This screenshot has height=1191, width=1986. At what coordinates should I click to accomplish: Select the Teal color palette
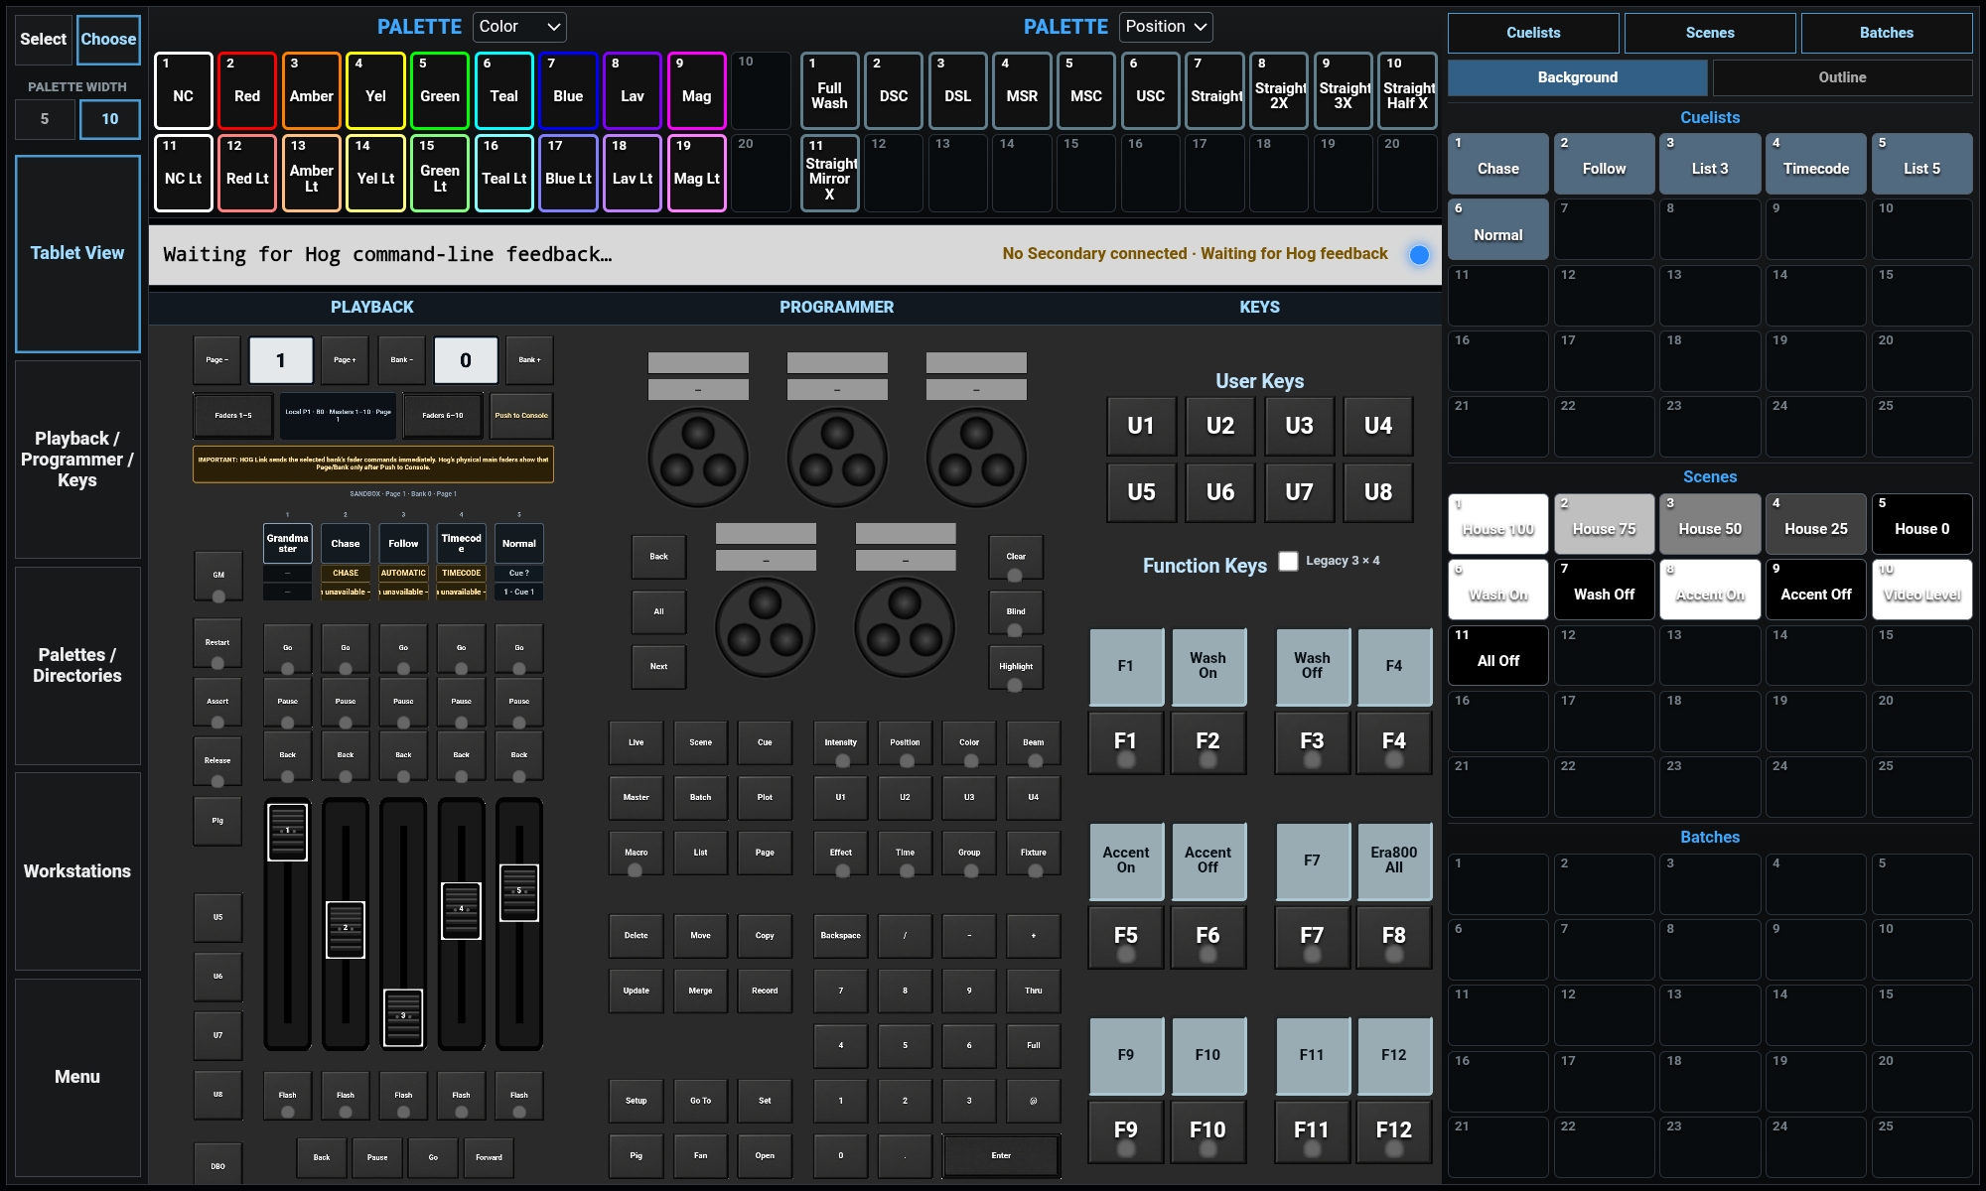504,91
